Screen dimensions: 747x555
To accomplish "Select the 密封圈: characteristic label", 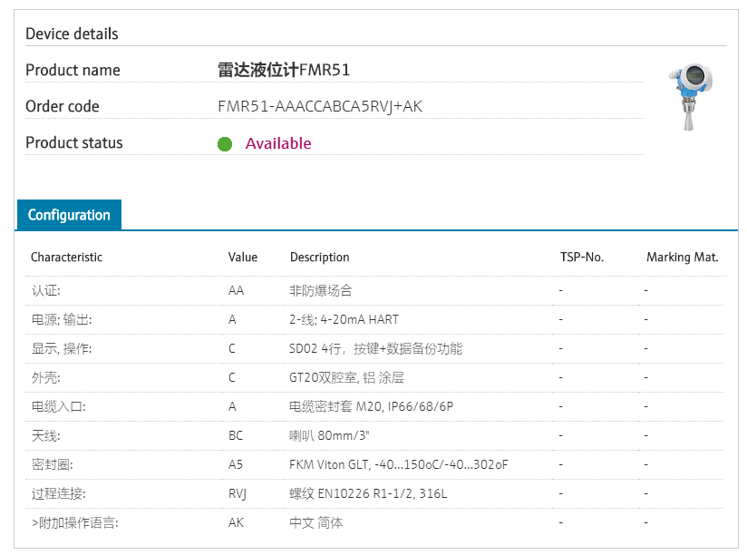I will (52, 465).
